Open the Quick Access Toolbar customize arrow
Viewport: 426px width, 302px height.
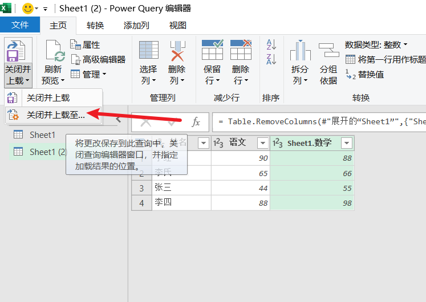point(46,9)
